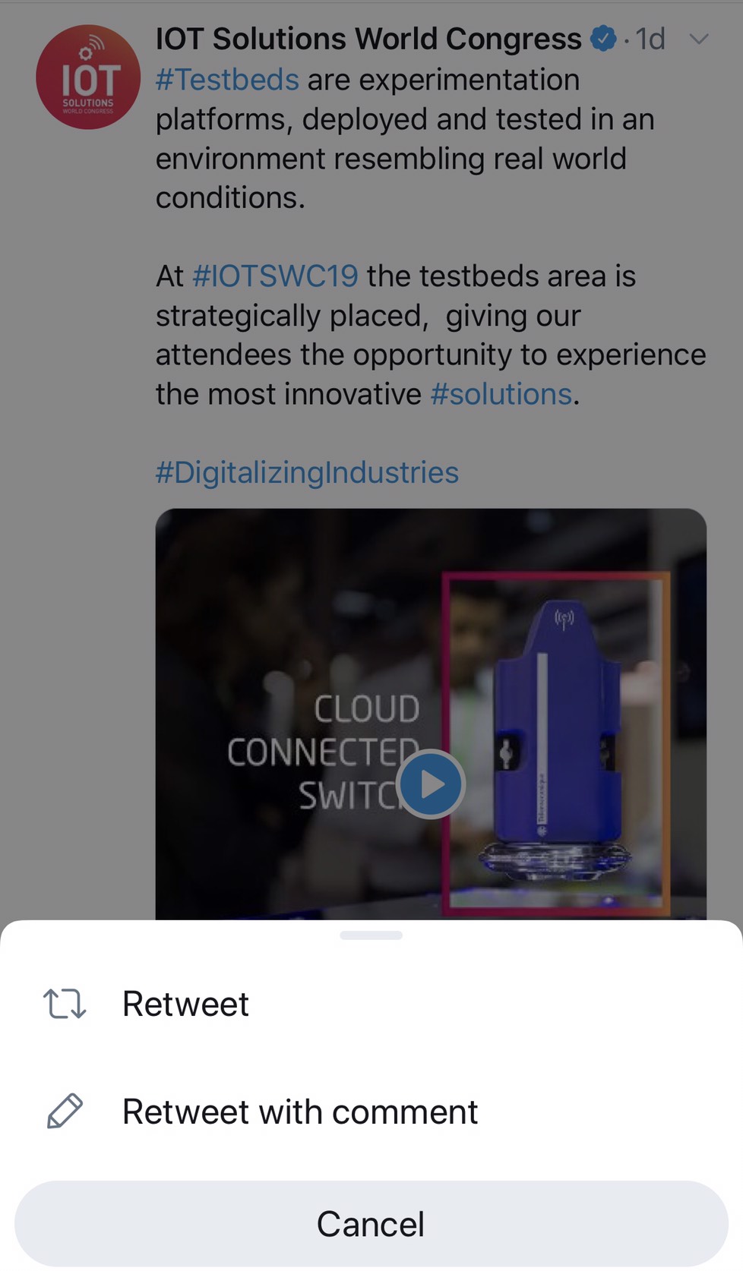
Task: Play the Cloud Connected Switch video
Action: point(431,784)
